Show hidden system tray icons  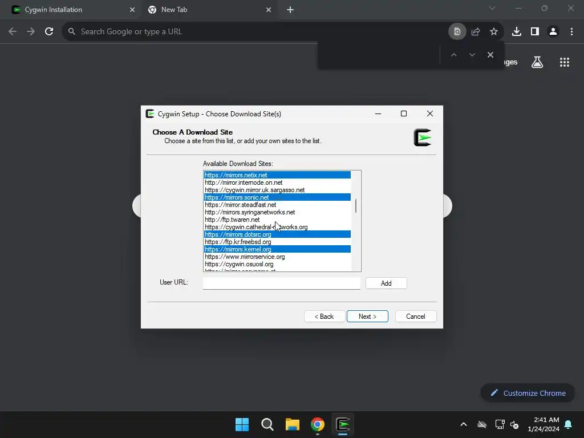464,424
